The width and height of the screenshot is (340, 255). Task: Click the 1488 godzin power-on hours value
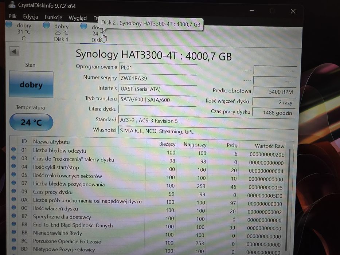click(x=274, y=113)
